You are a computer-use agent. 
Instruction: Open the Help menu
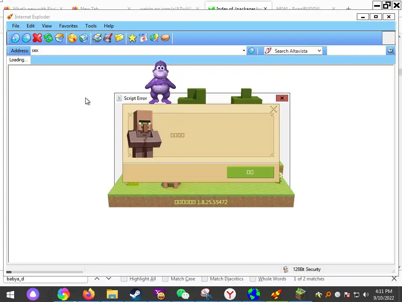tap(109, 26)
